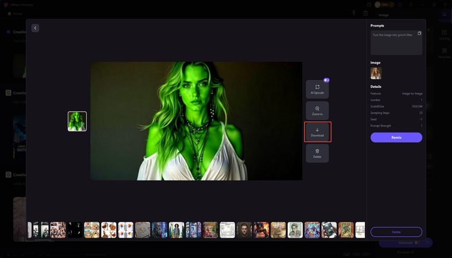
Task: Open the purple comic cover thumbnail
Action: click(x=312, y=230)
